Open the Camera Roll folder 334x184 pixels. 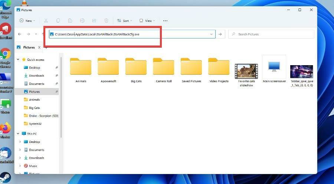pyautogui.click(x=164, y=70)
